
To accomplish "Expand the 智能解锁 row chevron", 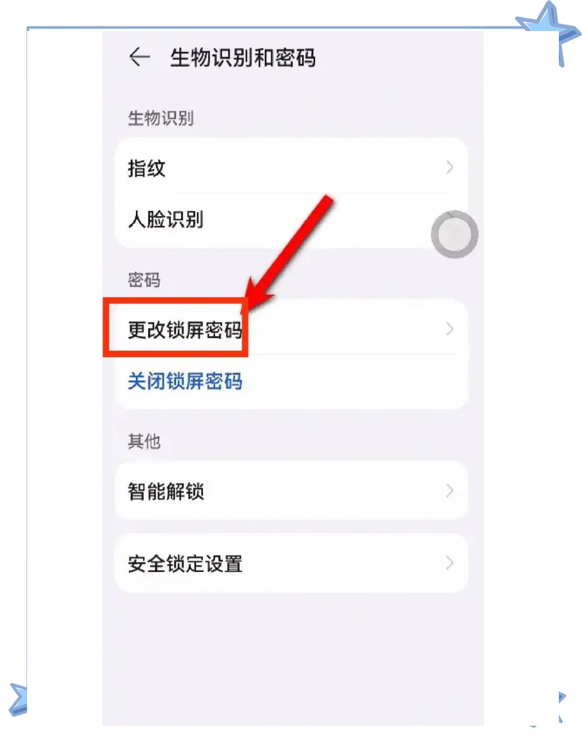I will click(x=449, y=491).
